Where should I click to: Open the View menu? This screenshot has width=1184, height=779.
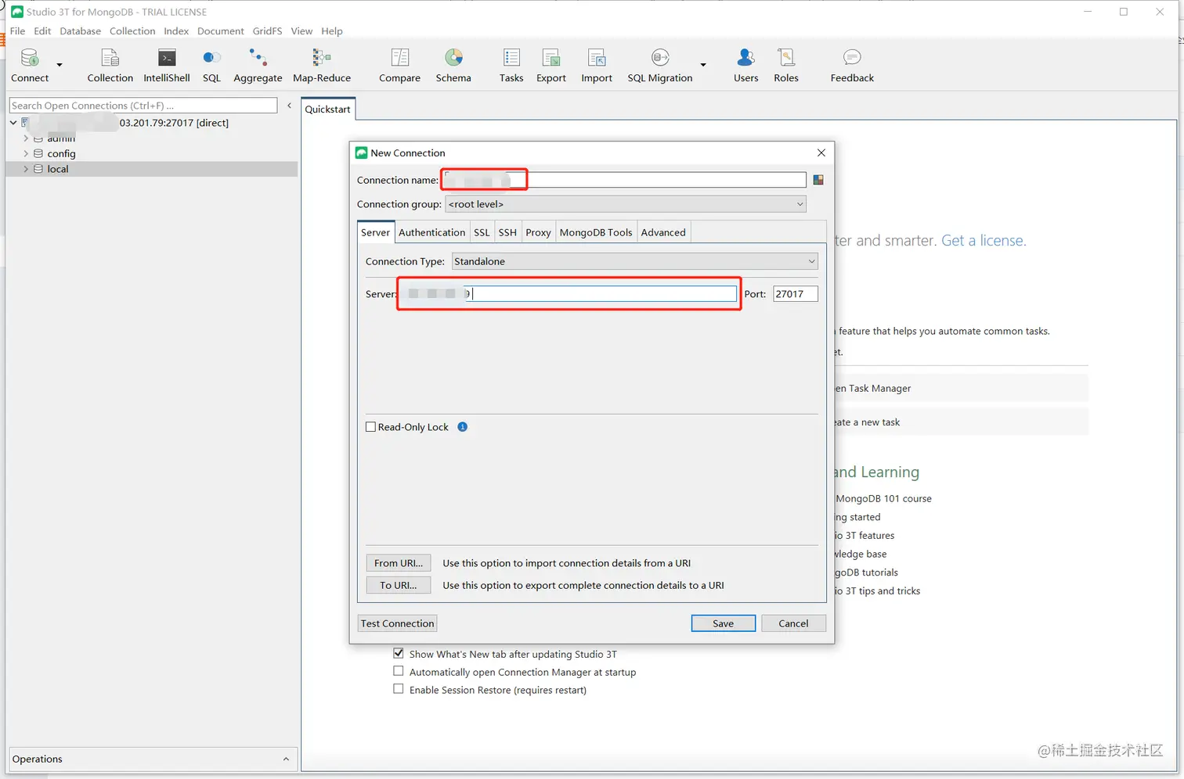[x=301, y=31]
